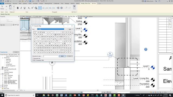
Task: Expand the Families tree node
Action: [x=1, y=85]
